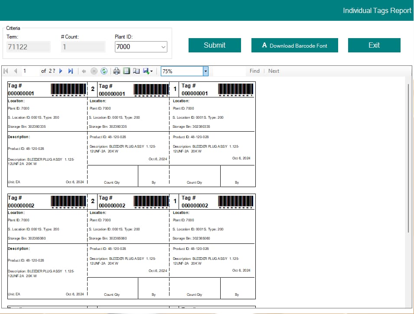Click the 'Unit: EA' text in first tag

click(14, 182)
